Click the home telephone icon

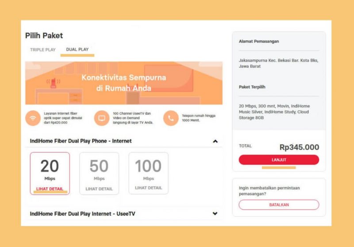pos(171,118)
